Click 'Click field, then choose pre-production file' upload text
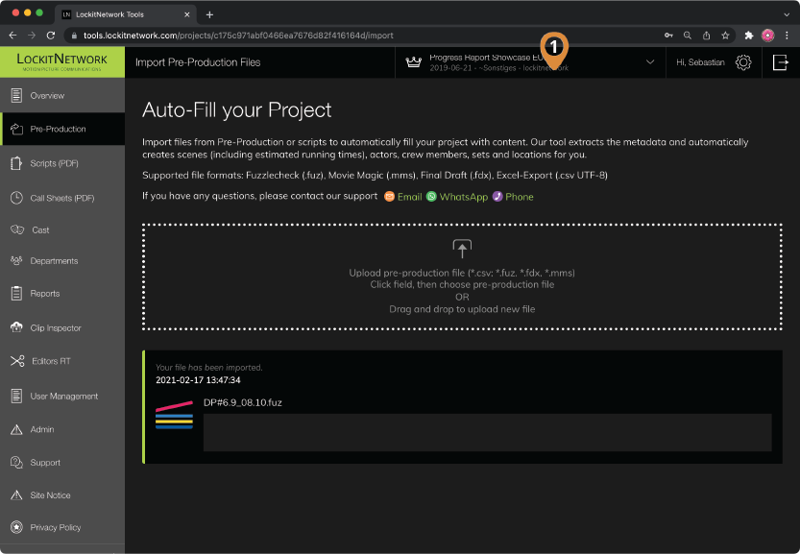This screenshot has width=800, height=554. pos(462,284)
